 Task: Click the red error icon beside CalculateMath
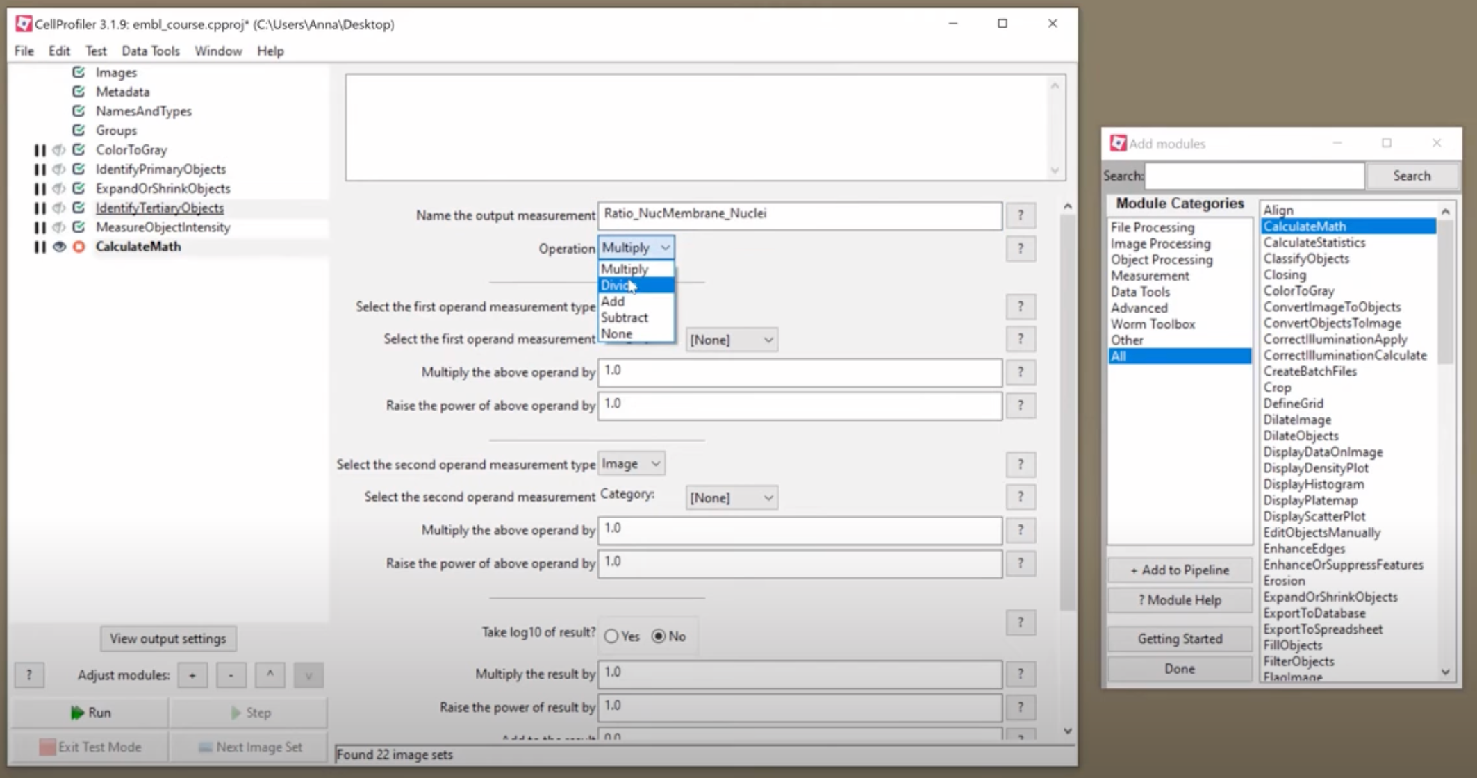[79, 247]
